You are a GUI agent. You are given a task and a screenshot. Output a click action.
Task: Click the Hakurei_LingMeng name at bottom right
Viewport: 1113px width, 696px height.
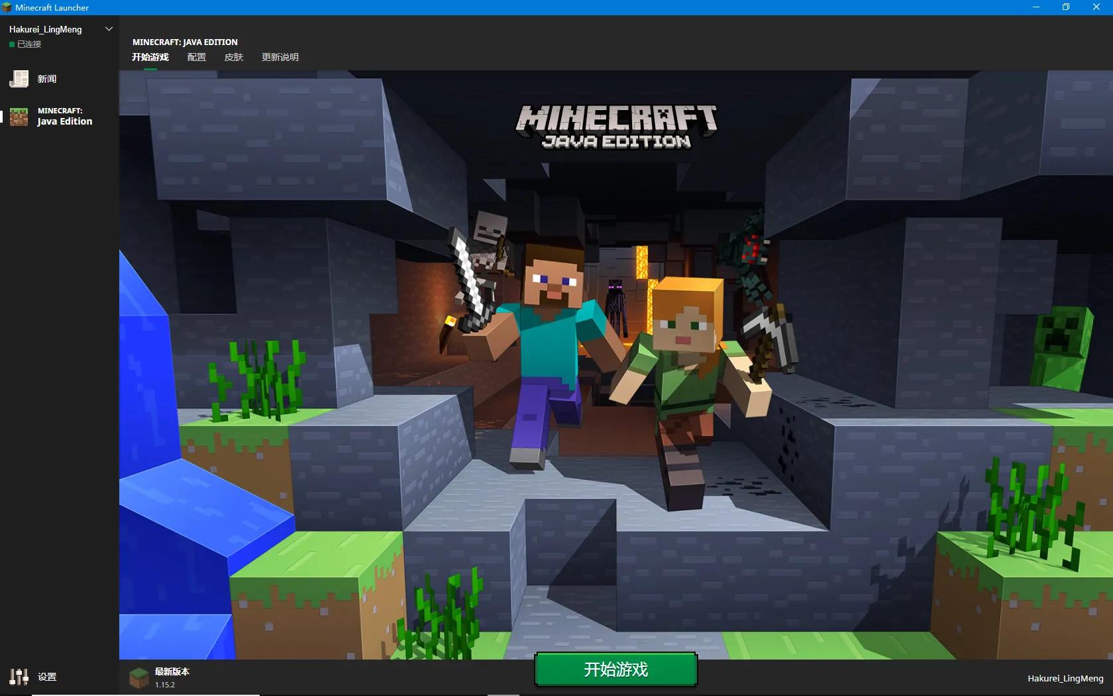pyautogui.click(x=1065, y=678)
